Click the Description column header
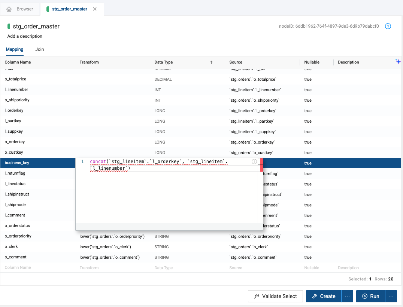Screen dimensions: 403x307 point(348,62)
